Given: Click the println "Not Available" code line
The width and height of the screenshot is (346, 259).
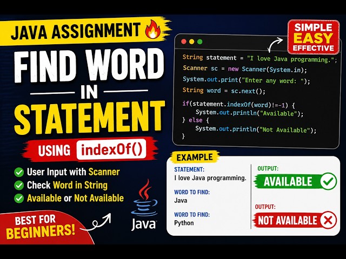Looking at the screenshot, I should [256, 129].
